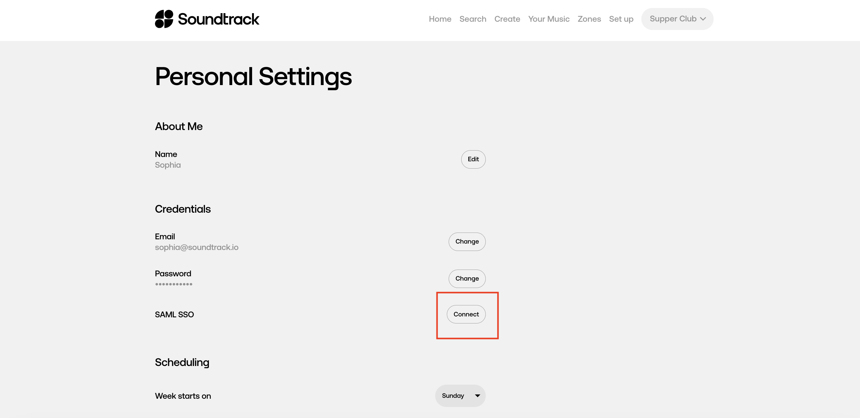
Task: Open the Home nav item
Action: click(440, 19)
